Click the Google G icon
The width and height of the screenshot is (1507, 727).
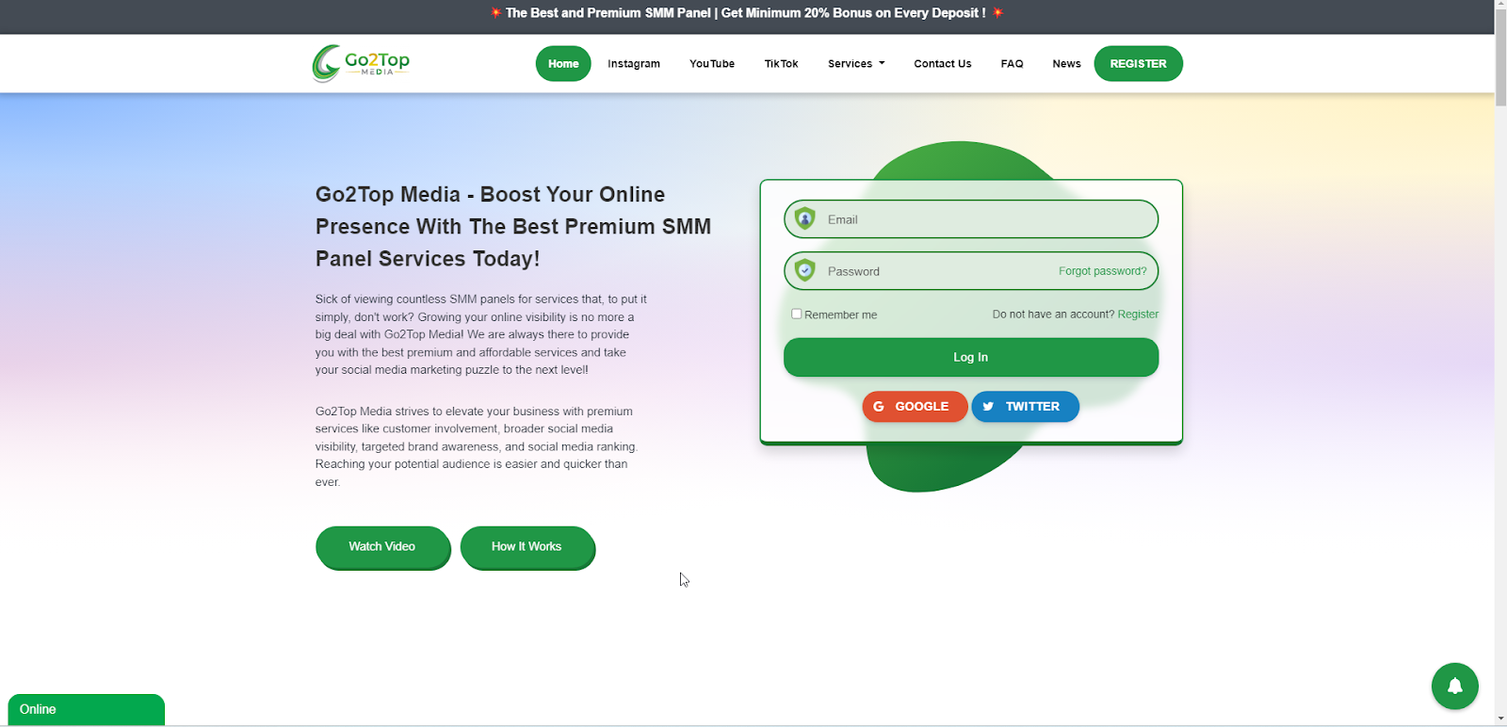click(x=878, y=407)
